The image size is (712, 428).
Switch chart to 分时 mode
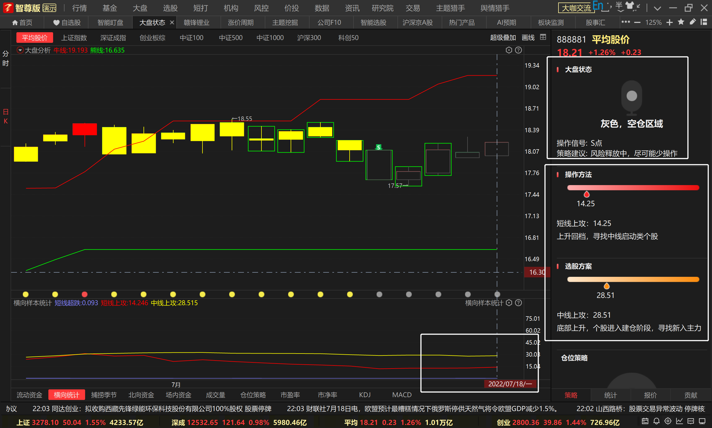pos(6,58)
